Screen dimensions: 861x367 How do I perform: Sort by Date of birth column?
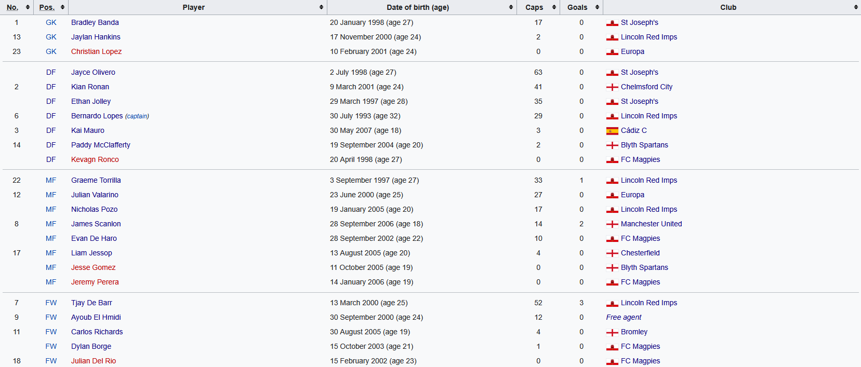[x=511, y=7]
